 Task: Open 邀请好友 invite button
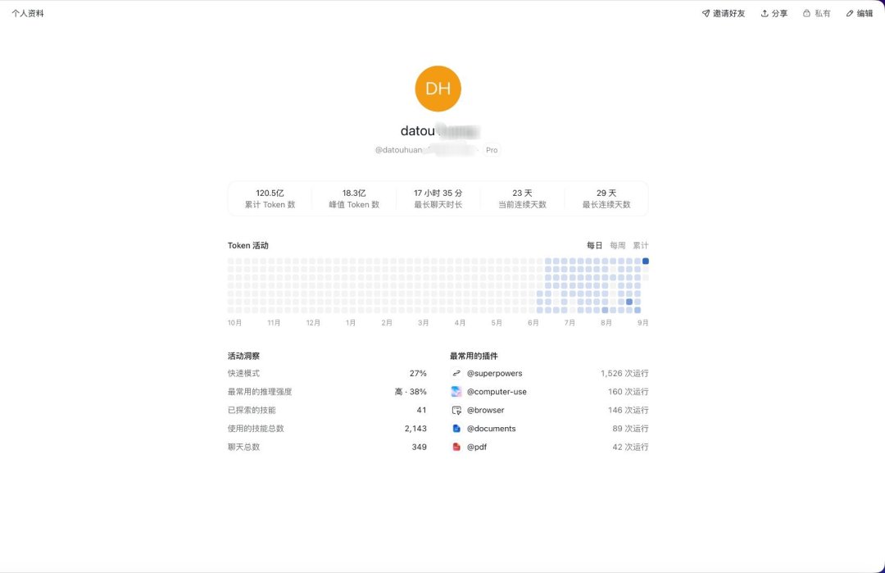click(724, 14)
